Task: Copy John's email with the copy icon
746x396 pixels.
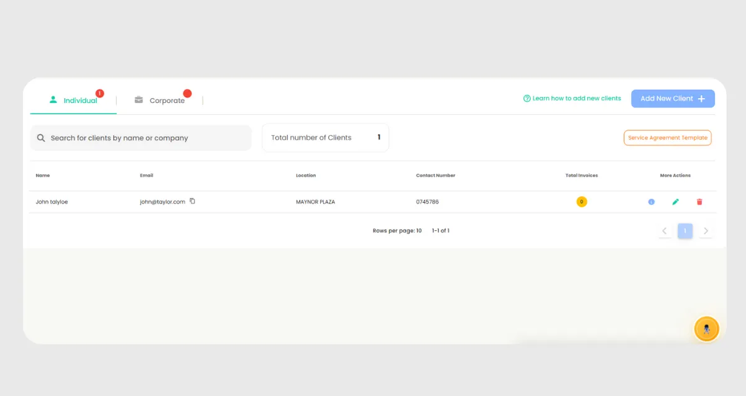Action: pos(192,201)
